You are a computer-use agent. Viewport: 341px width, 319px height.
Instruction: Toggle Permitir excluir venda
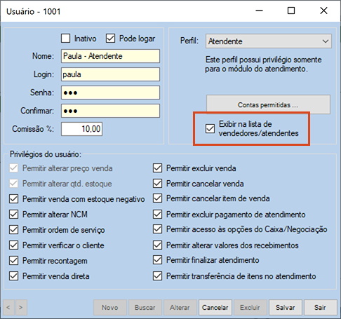(x=157, y=168)
